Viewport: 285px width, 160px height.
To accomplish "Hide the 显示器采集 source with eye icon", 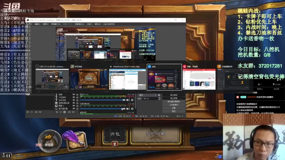I will tap(74, 108).
